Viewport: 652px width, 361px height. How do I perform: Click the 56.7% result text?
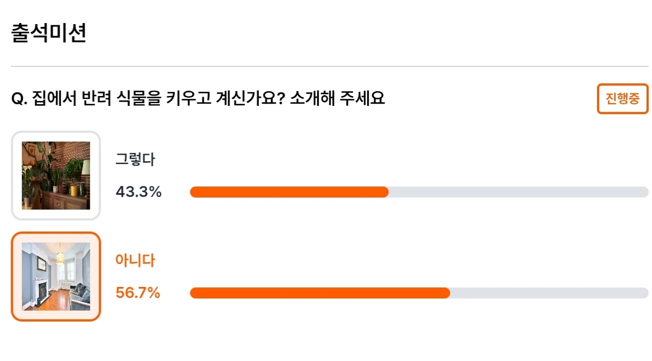click(137, 293)
